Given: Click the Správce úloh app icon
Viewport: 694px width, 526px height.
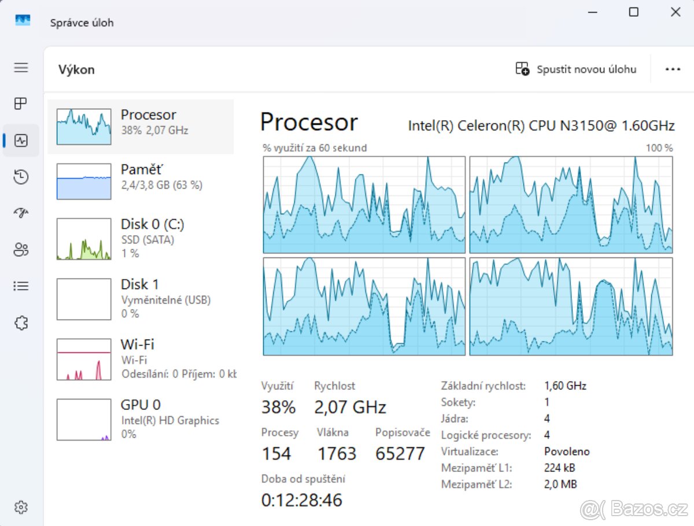Looking at the screenshot, I should (22, 20).
